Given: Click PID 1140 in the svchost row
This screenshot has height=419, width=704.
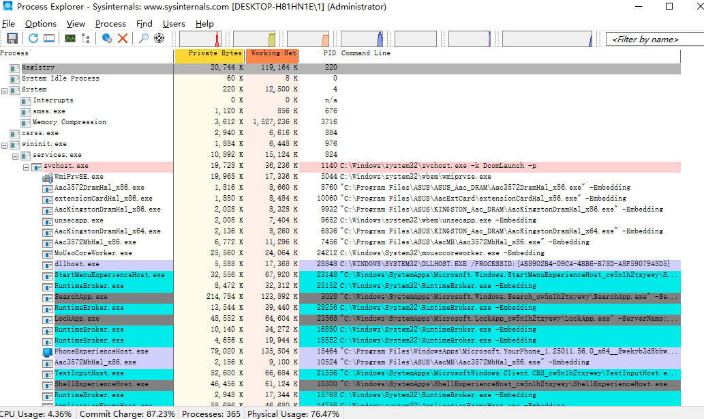Looking at the screenshot, I should pyautogui.click(x=329, y=166).
